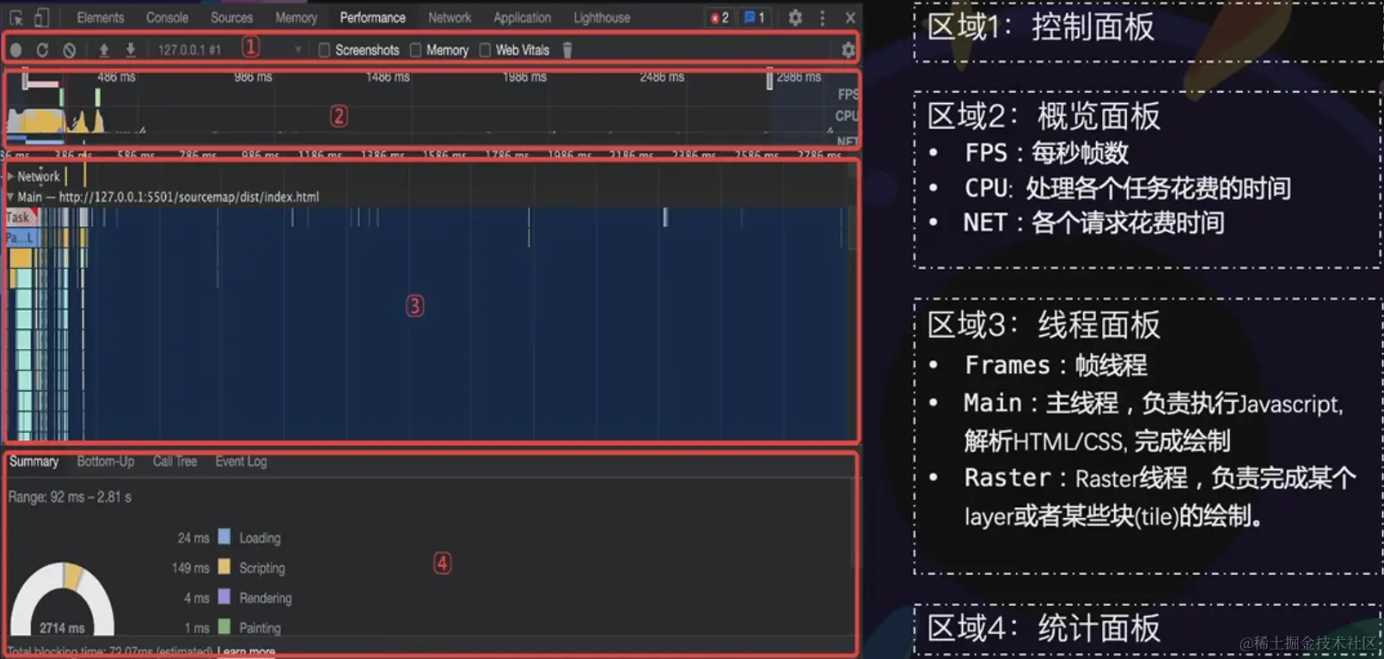Click the FPS: 每秒帧数 bullet
The height and width of the screenshot is (659, 1384).
click(1046, 153)
